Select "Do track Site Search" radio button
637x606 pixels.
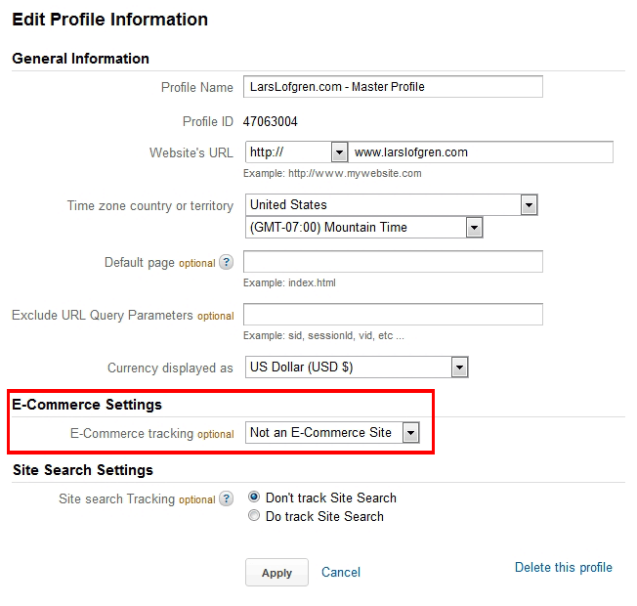[255, 516]
